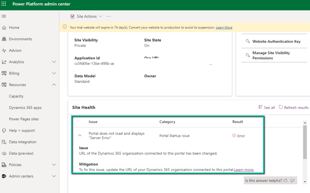This screenshot has height=193, width=310.
Task: Collapse the left navigation hamburger menu
Action: (x=4, y=16)
